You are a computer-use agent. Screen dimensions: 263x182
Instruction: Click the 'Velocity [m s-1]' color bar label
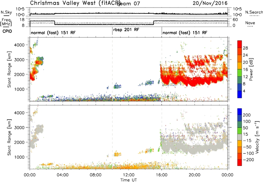pyautogui.click(x=257, y=137)
